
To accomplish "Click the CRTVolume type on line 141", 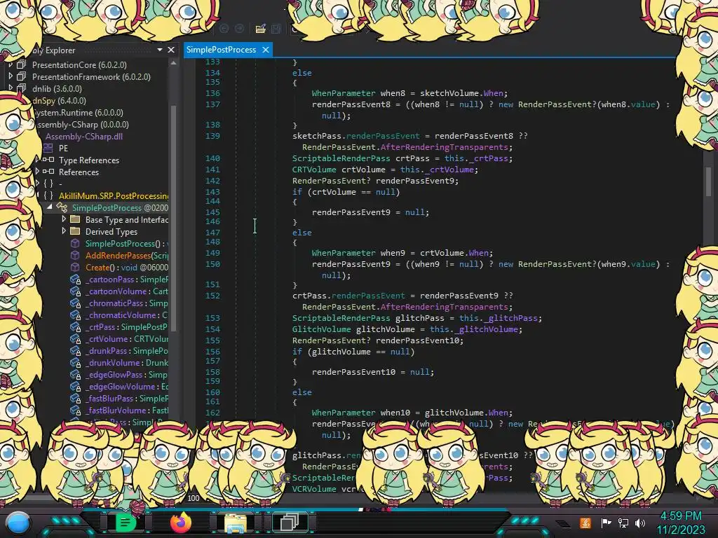I will [315, 170].
